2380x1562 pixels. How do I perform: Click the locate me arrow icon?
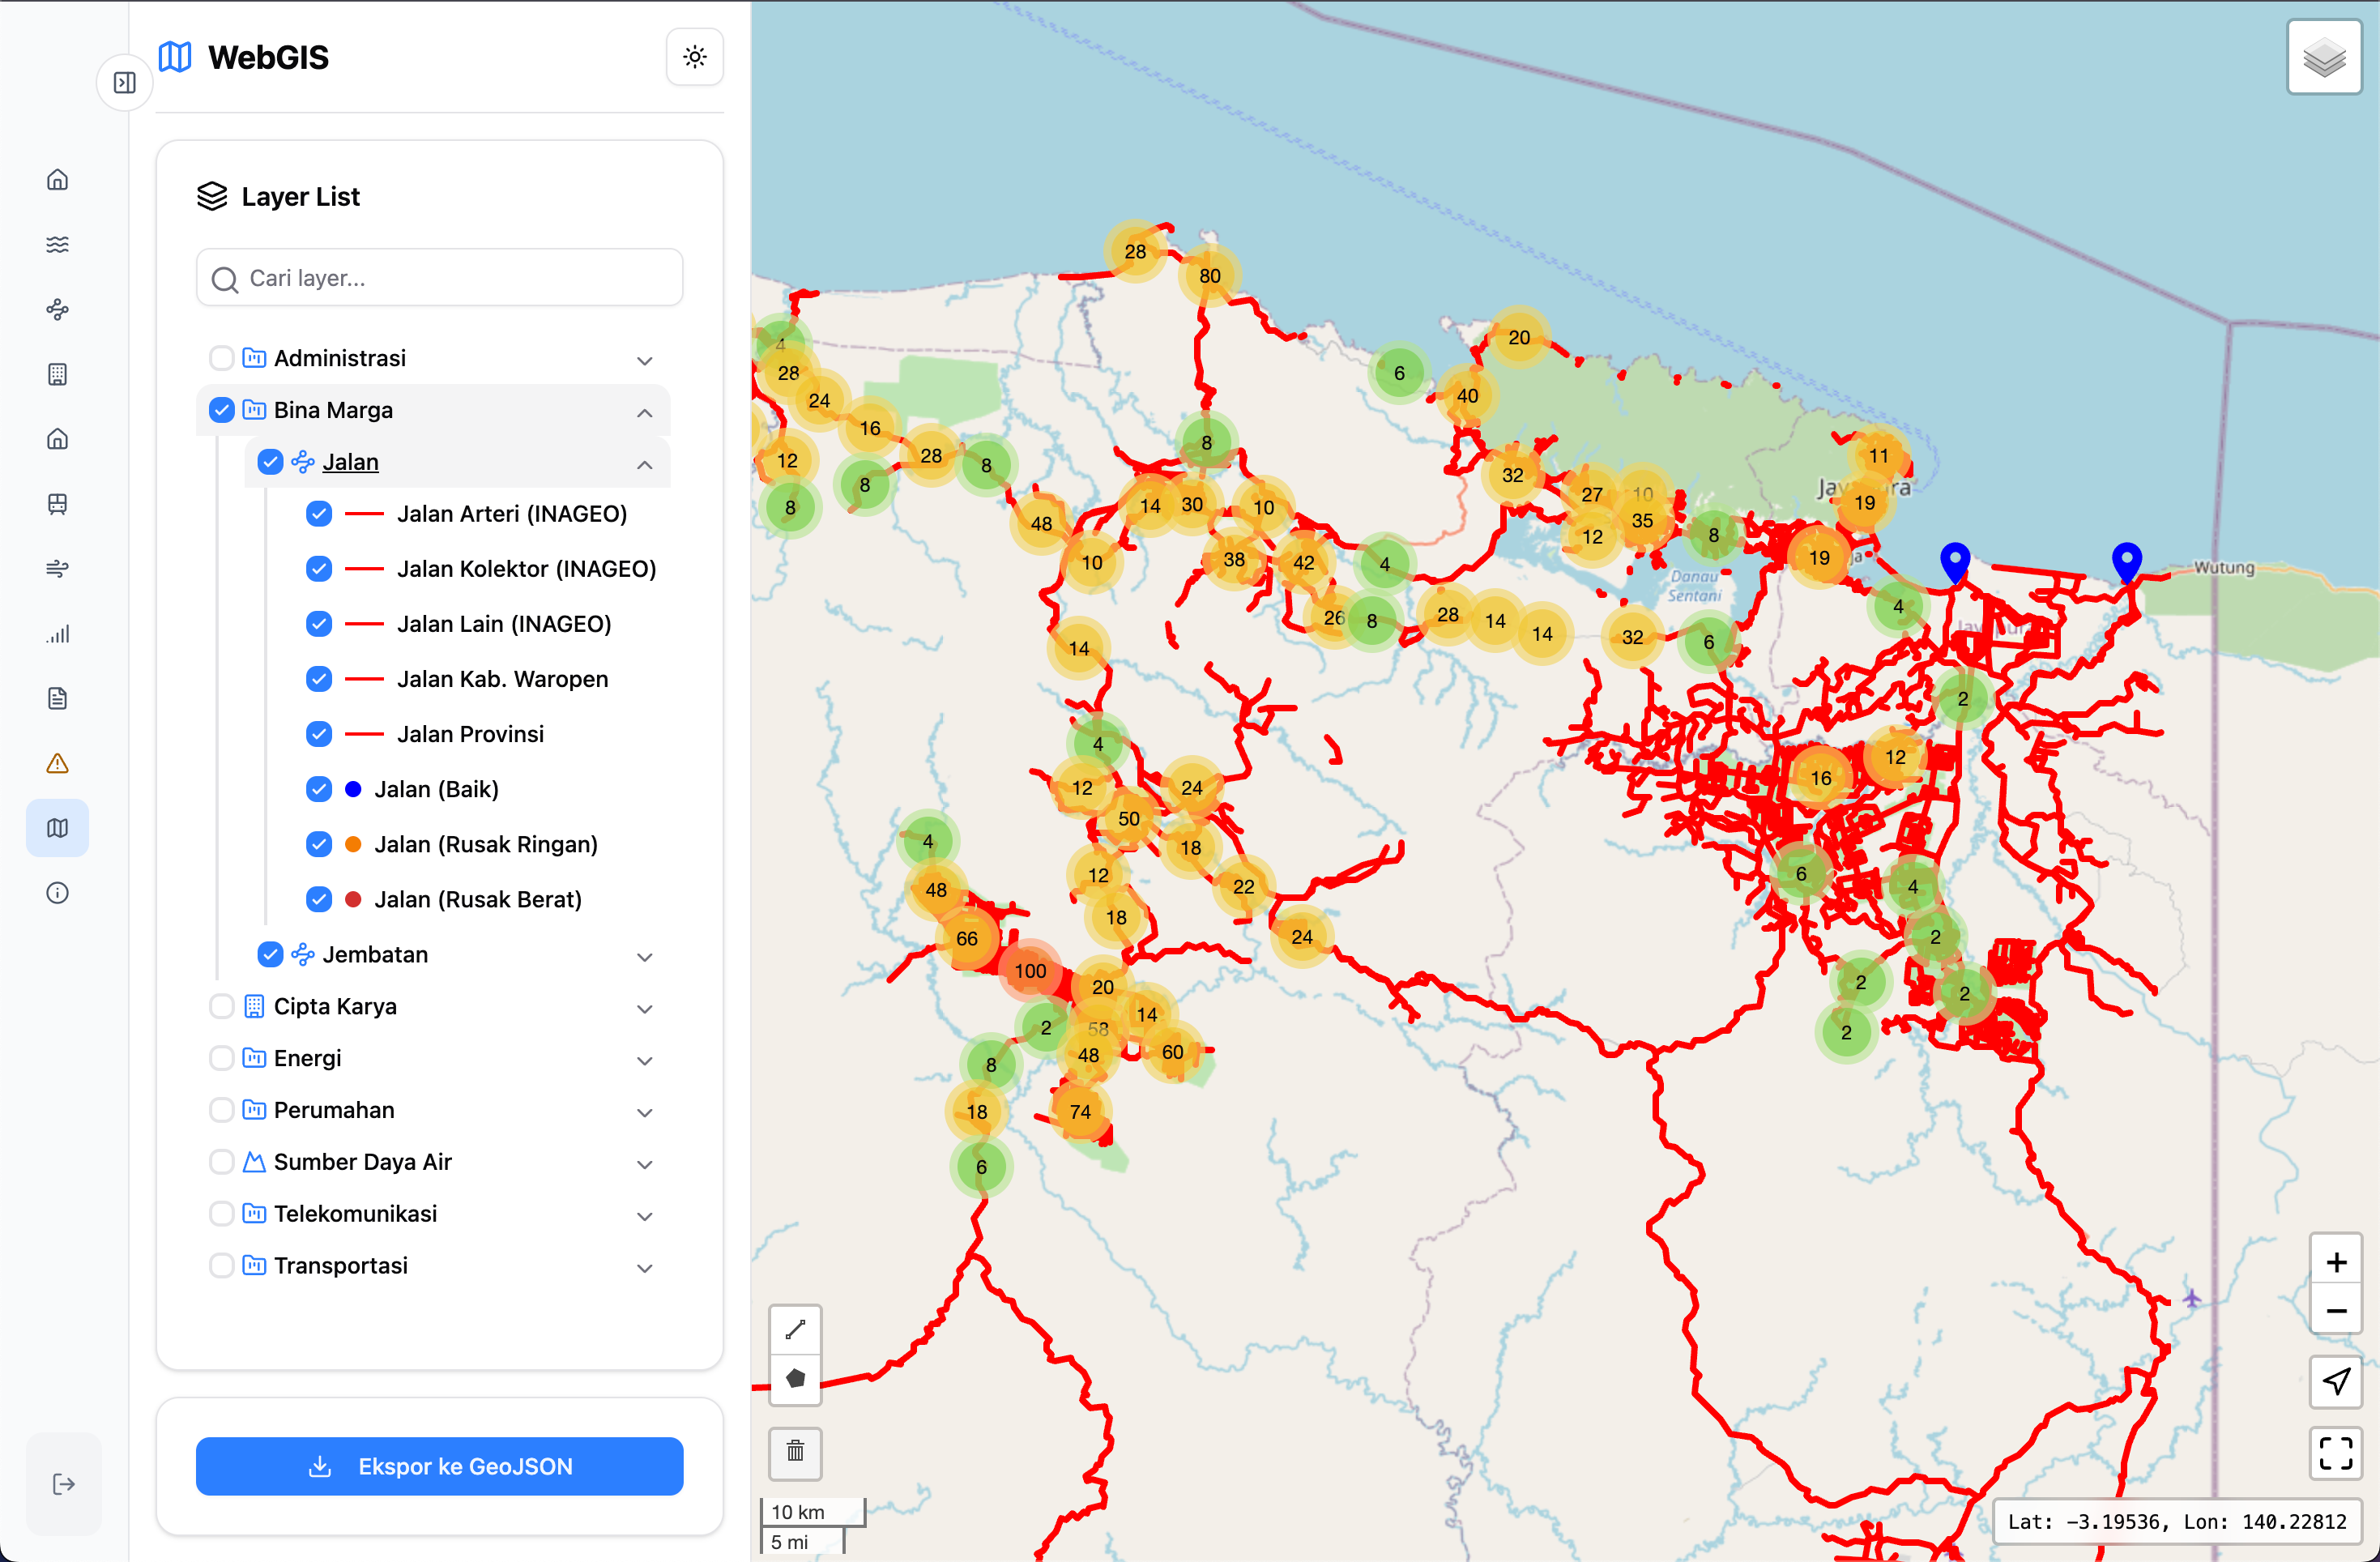pos(2335,1381)
